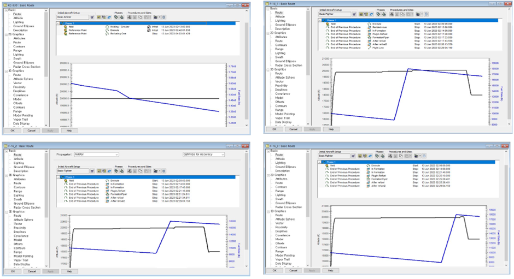Click the first Phases icon in F-16_3 window

tap(377, 156)
